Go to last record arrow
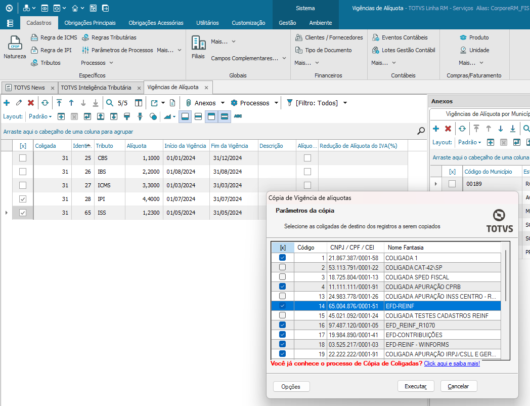Viewport: 530px width, 406px height. [96, 103]
